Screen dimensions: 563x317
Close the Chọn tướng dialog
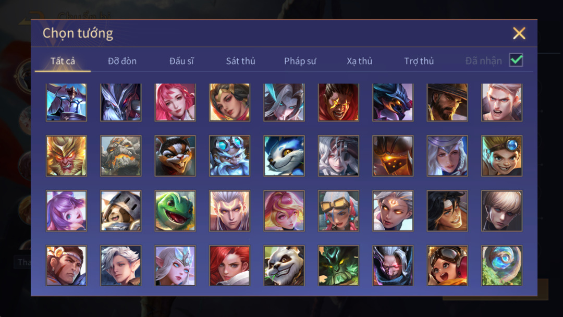519,33
